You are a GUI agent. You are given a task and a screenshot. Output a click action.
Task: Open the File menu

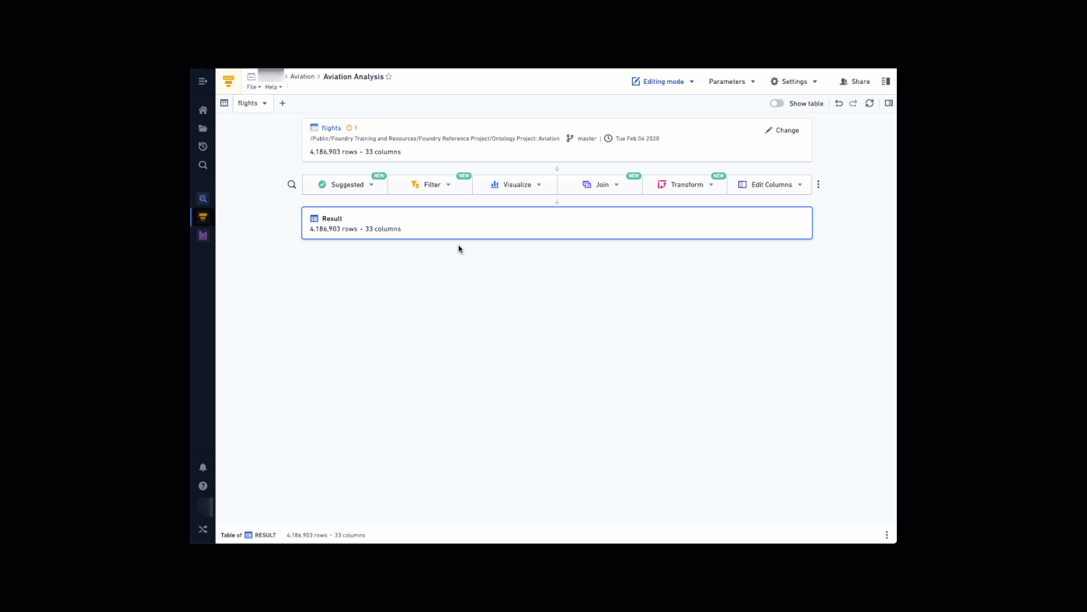coord(254,87)
